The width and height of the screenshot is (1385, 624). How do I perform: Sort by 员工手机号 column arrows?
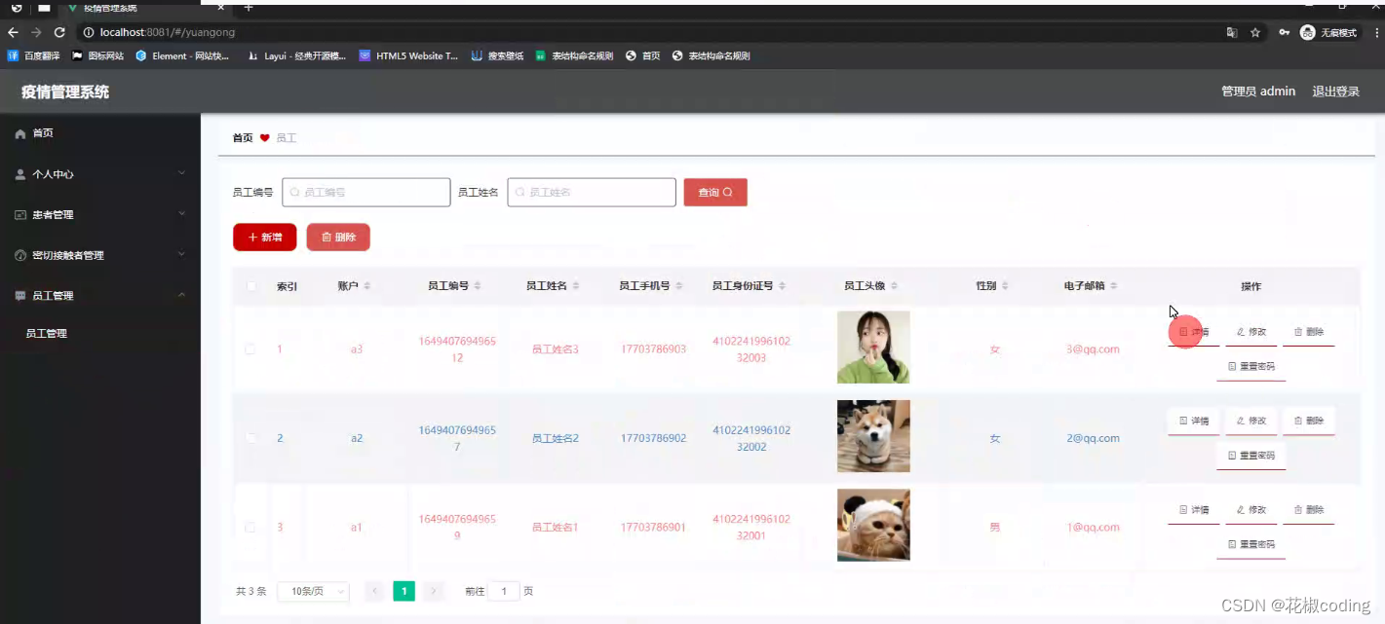[679, 286]
